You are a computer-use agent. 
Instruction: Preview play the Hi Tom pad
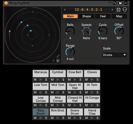pos(92,92)
